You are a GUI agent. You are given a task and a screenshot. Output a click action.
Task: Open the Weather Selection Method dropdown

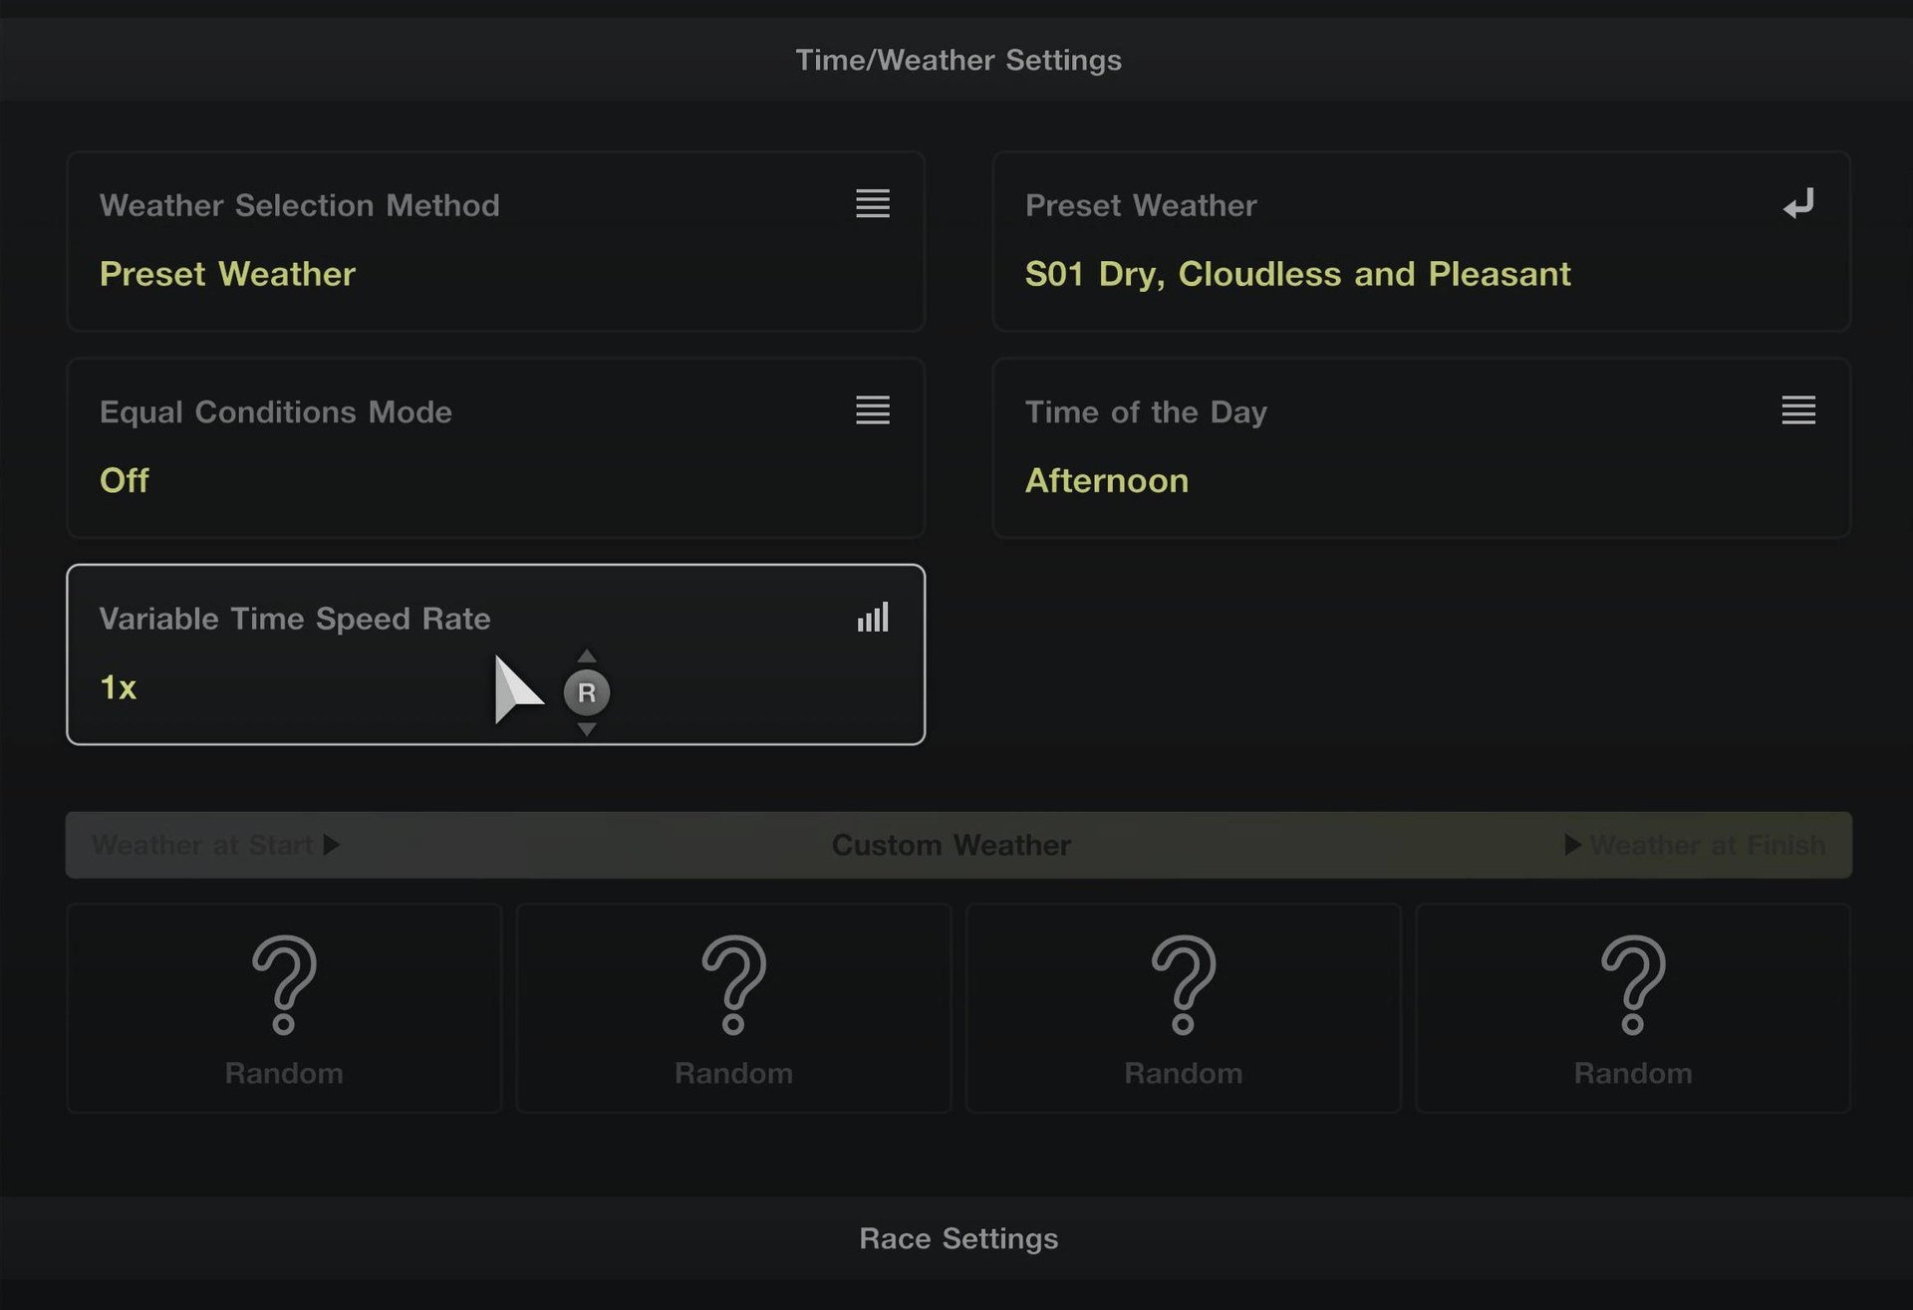click(227, 274)
